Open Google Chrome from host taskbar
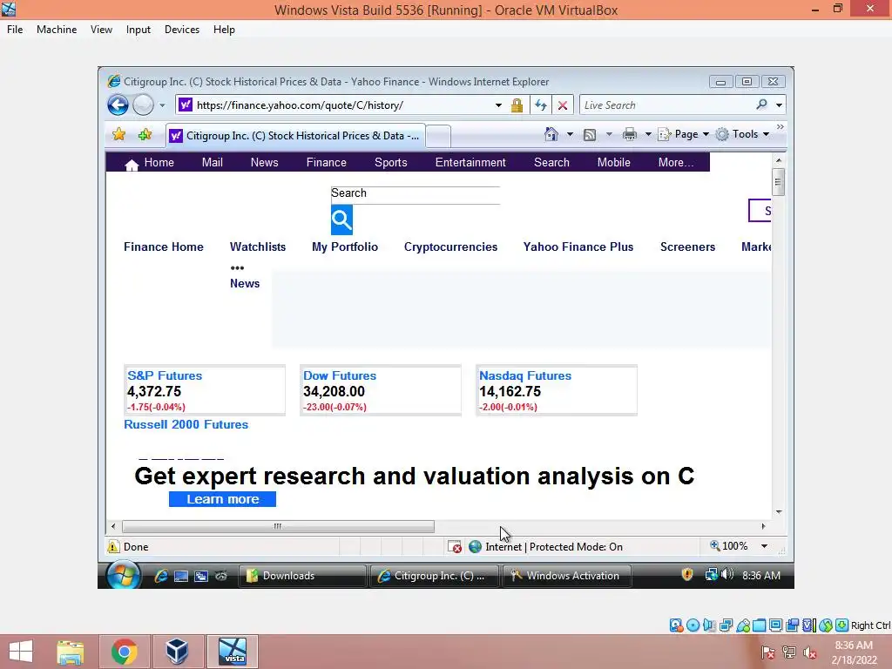This screenshot has width=892, height=669. (x=124, y=652)
